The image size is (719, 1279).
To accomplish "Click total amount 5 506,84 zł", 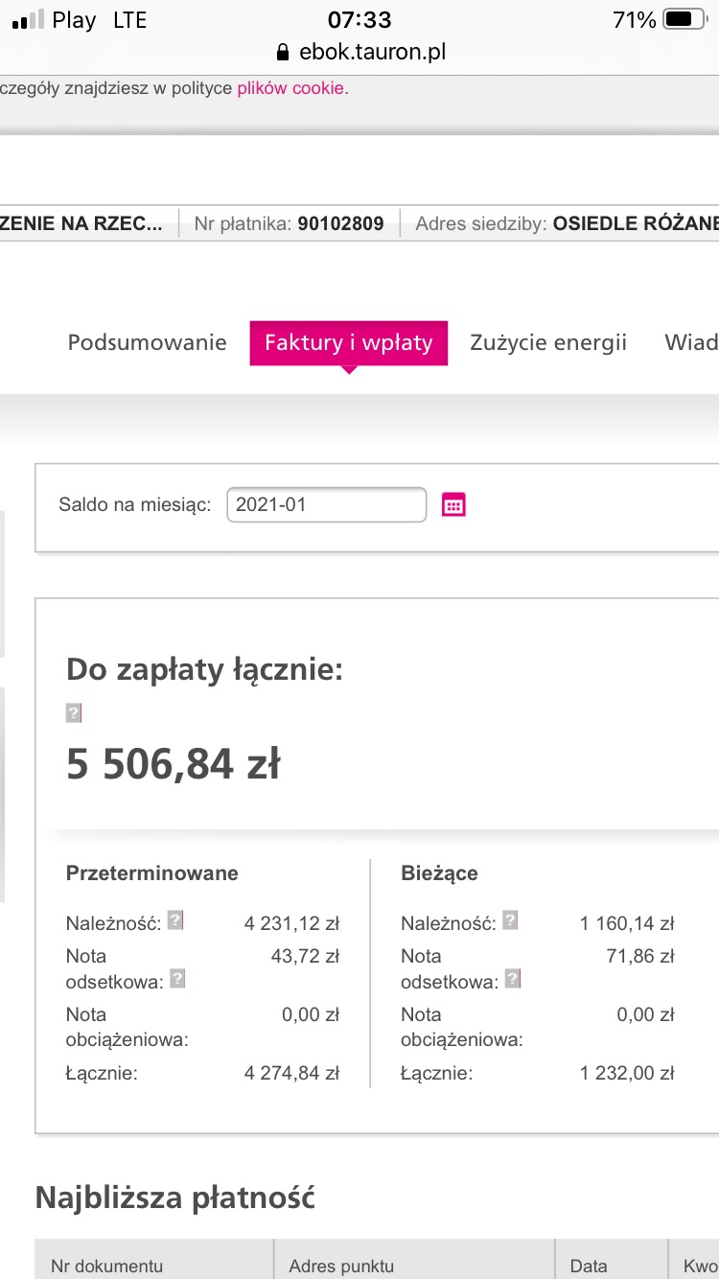I will [174, 764].
